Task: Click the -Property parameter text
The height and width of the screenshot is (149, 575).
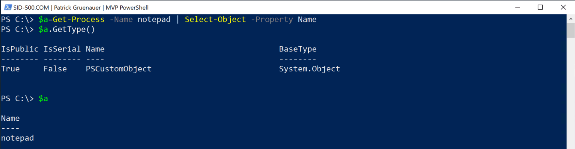Action: (272, 20)
